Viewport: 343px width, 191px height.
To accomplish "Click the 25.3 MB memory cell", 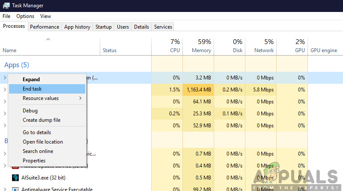I will [198, 114].
